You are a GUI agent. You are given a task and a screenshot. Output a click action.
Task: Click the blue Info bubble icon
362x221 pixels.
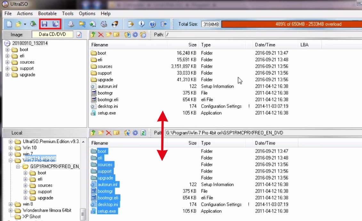click(x=141, y=24)
